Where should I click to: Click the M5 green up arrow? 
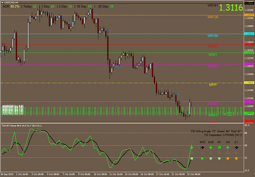tap(192, 148)
